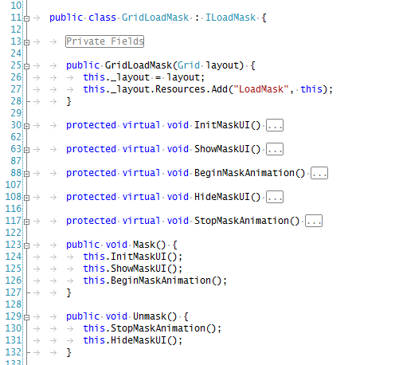Click the closing brace on line 28
The width and height of the screenshot is (395, 365).
pyautogui.click(x=68, y=101)
